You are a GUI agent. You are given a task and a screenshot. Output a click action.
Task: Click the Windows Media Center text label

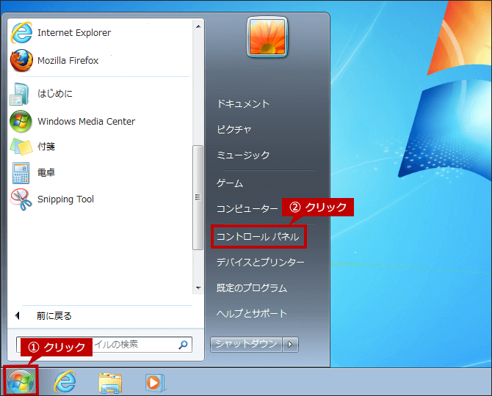click(87, 121)
